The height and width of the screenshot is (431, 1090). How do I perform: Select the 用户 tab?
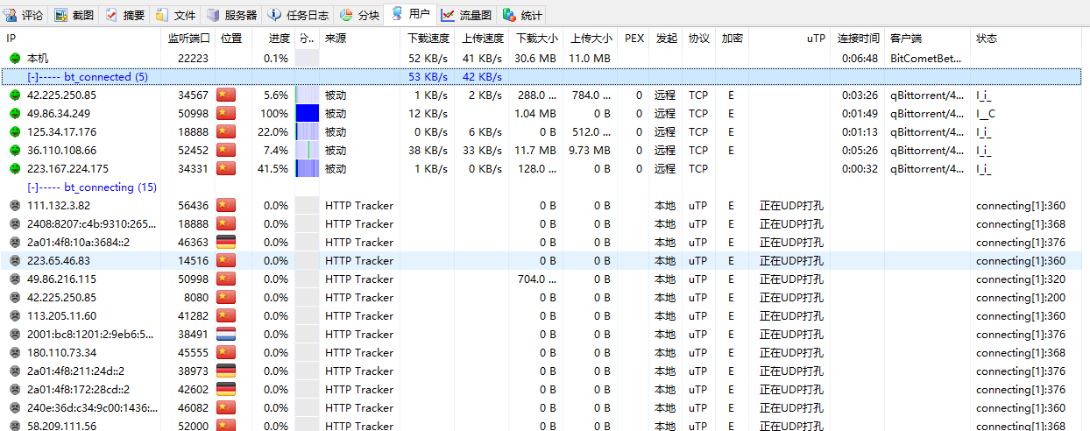coord(410,14)
